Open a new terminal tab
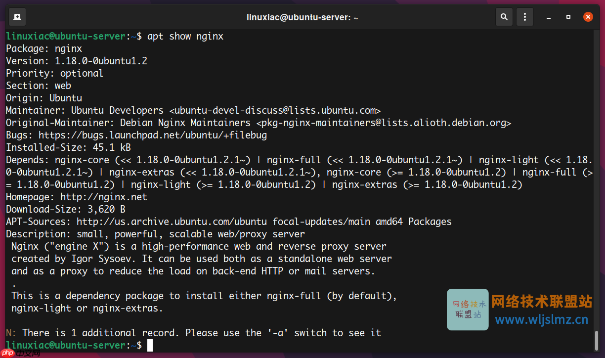The width and height of the screenshot is (605, 358). 17,17
